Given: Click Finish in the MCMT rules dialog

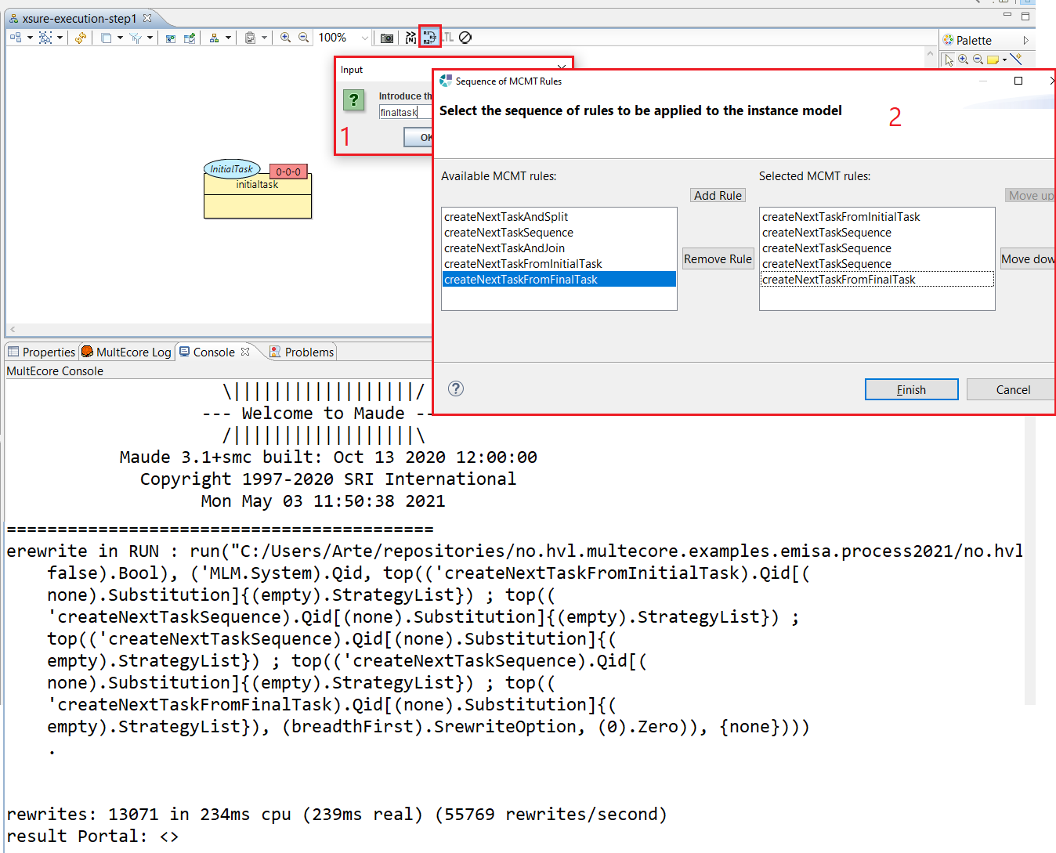Looking at the screenshot, I should pos(911,389).
